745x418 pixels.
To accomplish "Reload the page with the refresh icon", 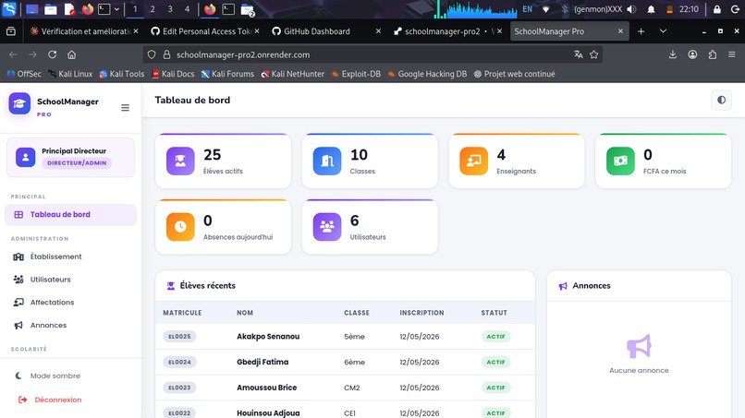I will 53,54.
